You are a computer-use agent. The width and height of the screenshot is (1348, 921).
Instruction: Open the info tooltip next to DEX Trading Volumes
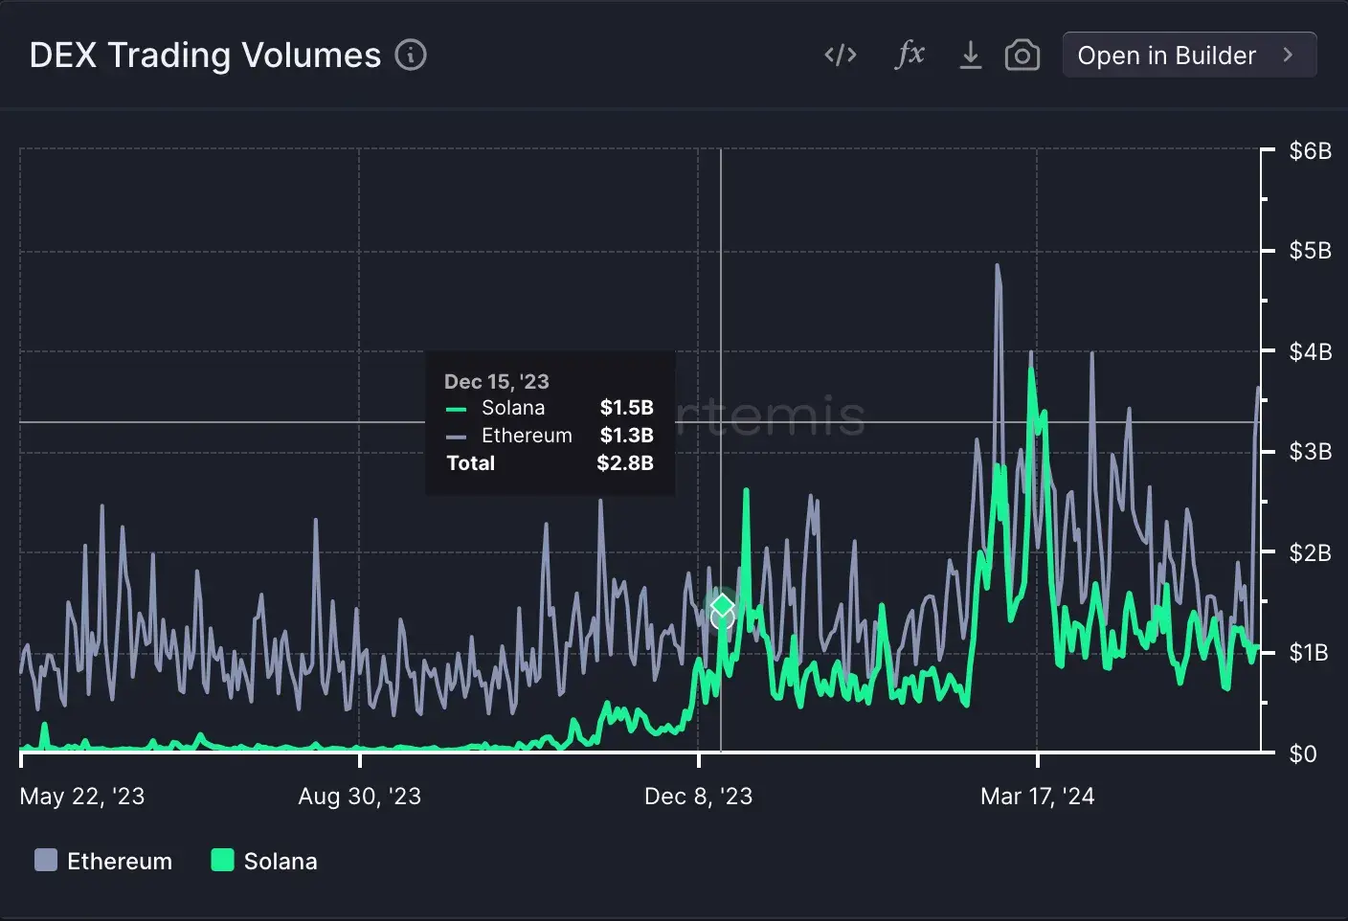click(411, 56)
